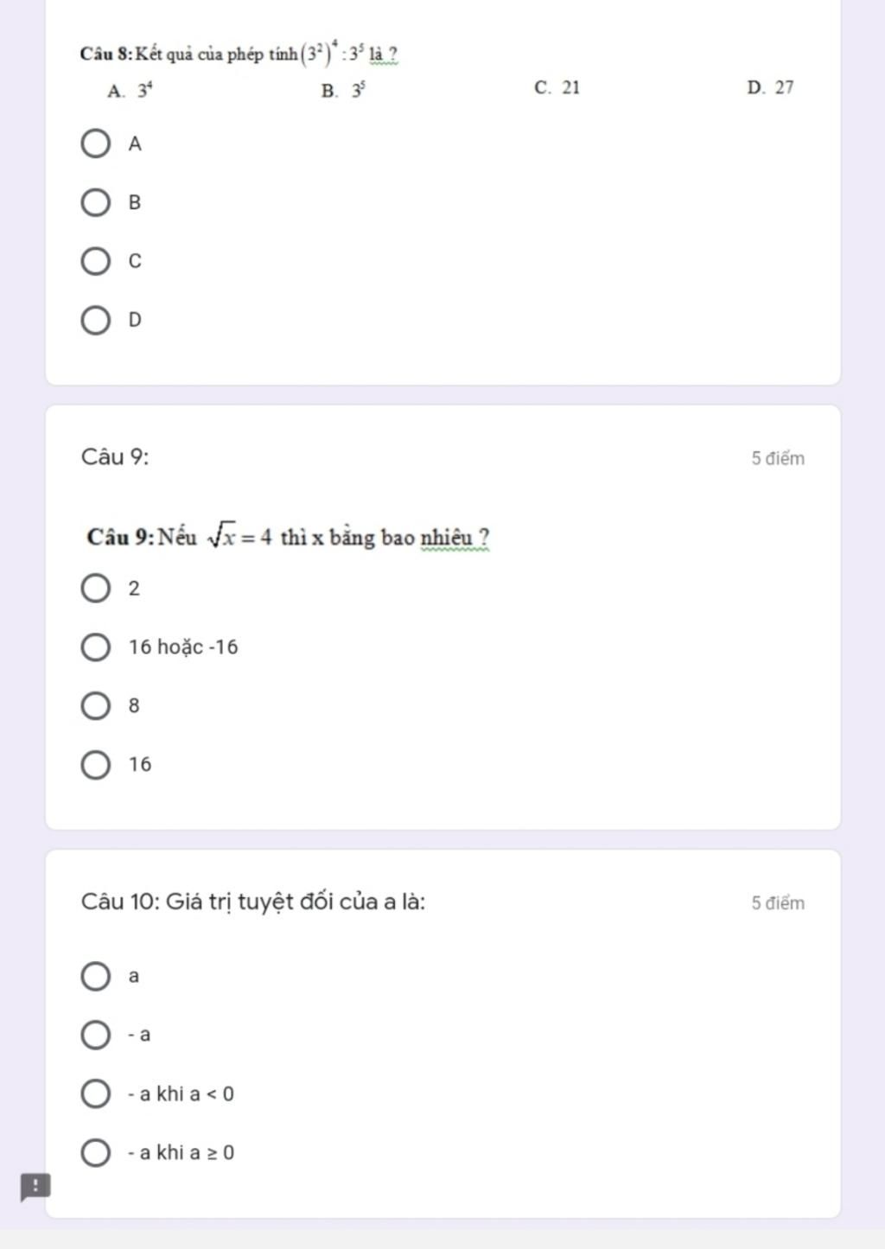This screenshot has width=885, height=1249.
Task: Click the '5 điểm' label of question 9
Action: click(778, 459)
